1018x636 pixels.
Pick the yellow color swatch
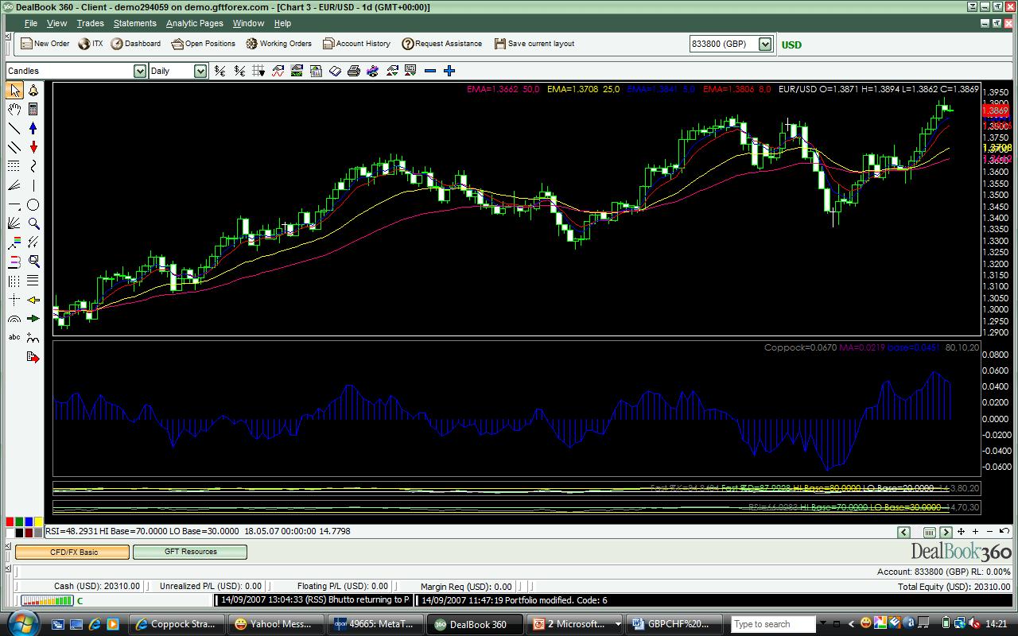(38, 522)
